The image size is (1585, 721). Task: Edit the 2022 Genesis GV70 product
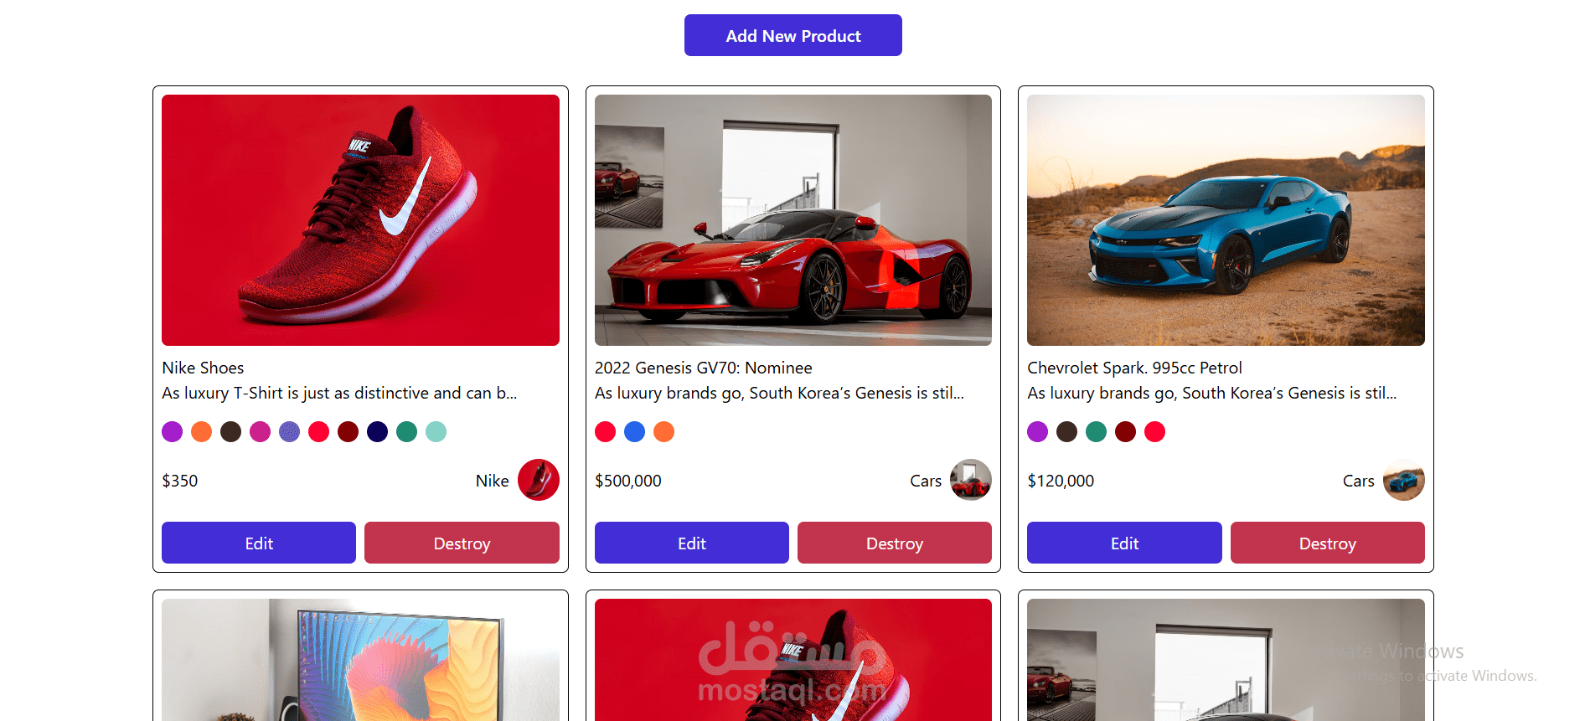point(691,543)
